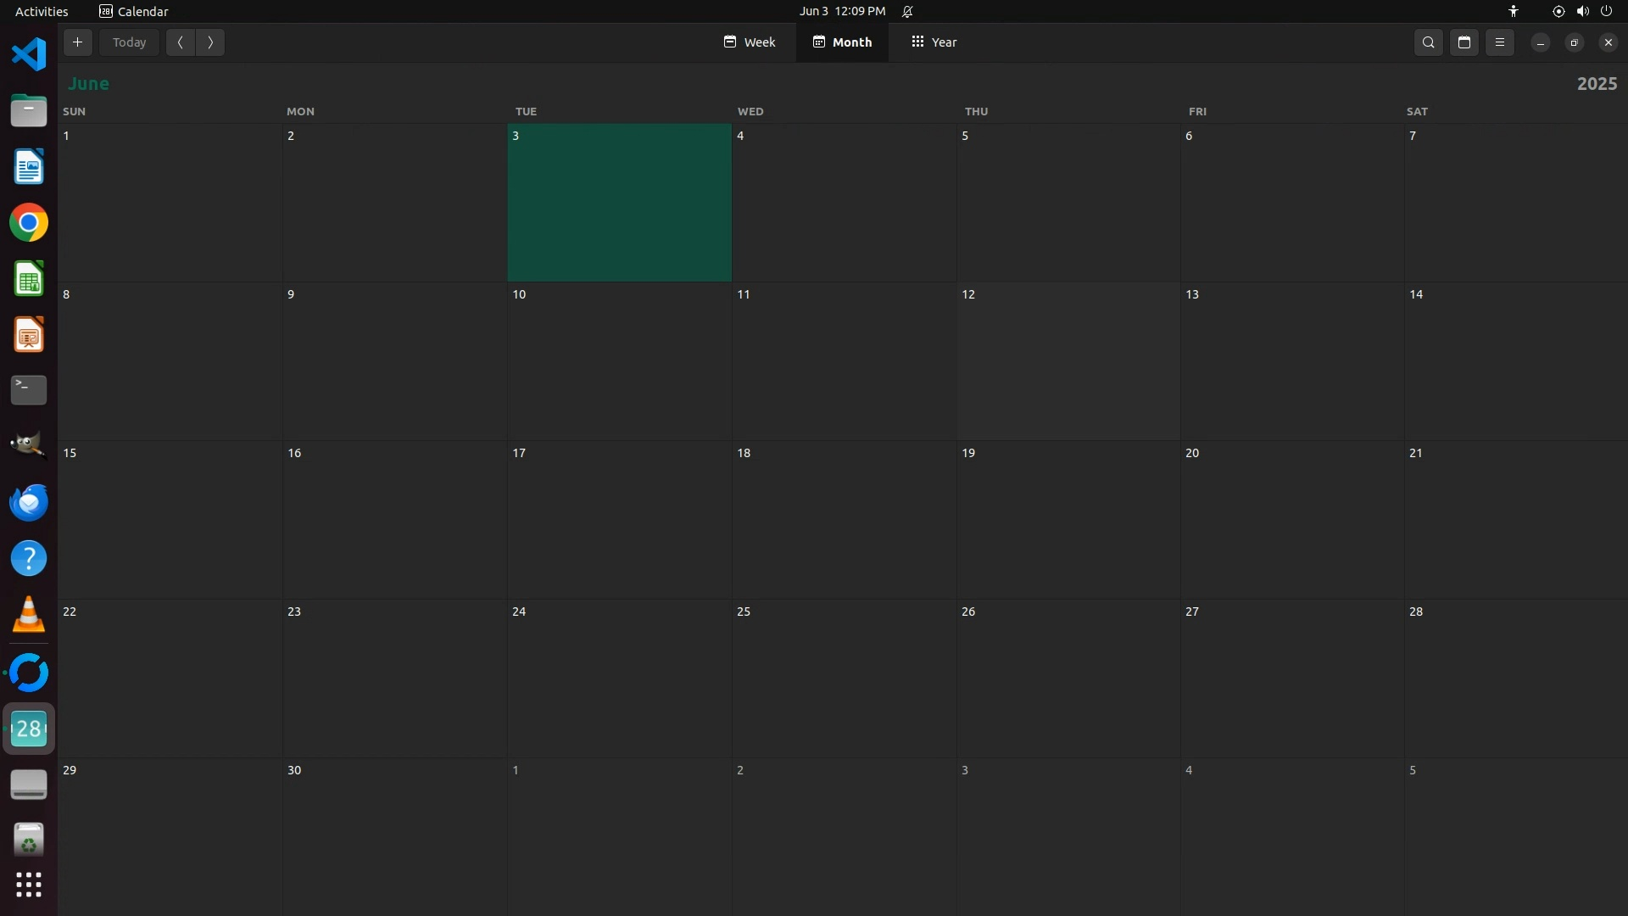Open the Calendar app menu in top bar
The image size is (1628, 916).
[x=134, y=11]
